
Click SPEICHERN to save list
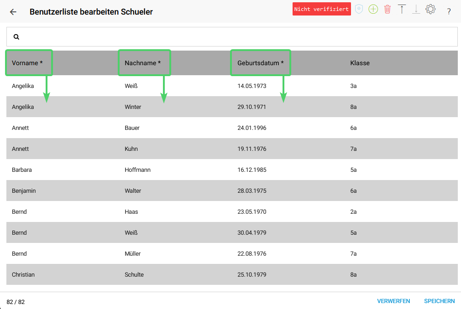tap(439, 301)
